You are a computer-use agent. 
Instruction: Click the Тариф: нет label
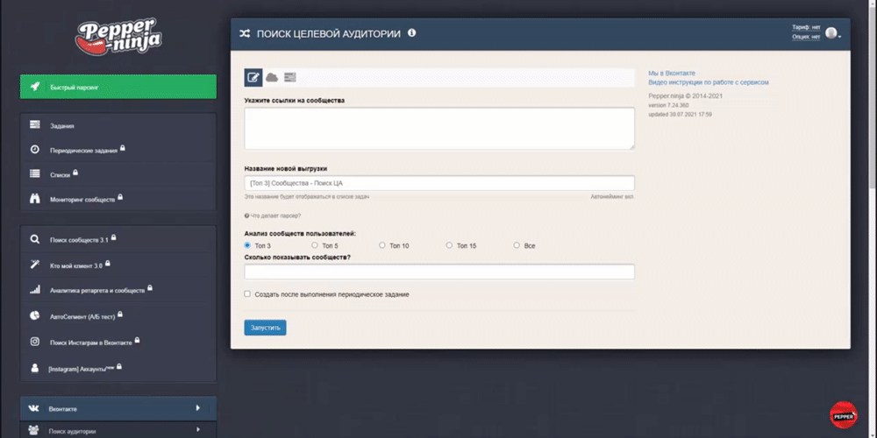coord(806,27)
